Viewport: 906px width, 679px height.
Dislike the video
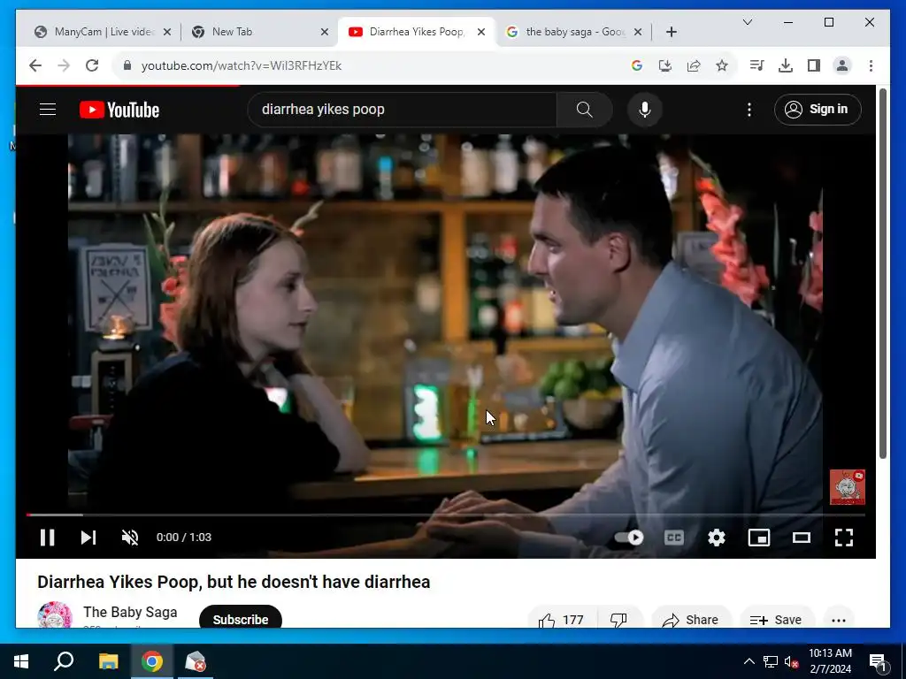[x=619, y=618]
